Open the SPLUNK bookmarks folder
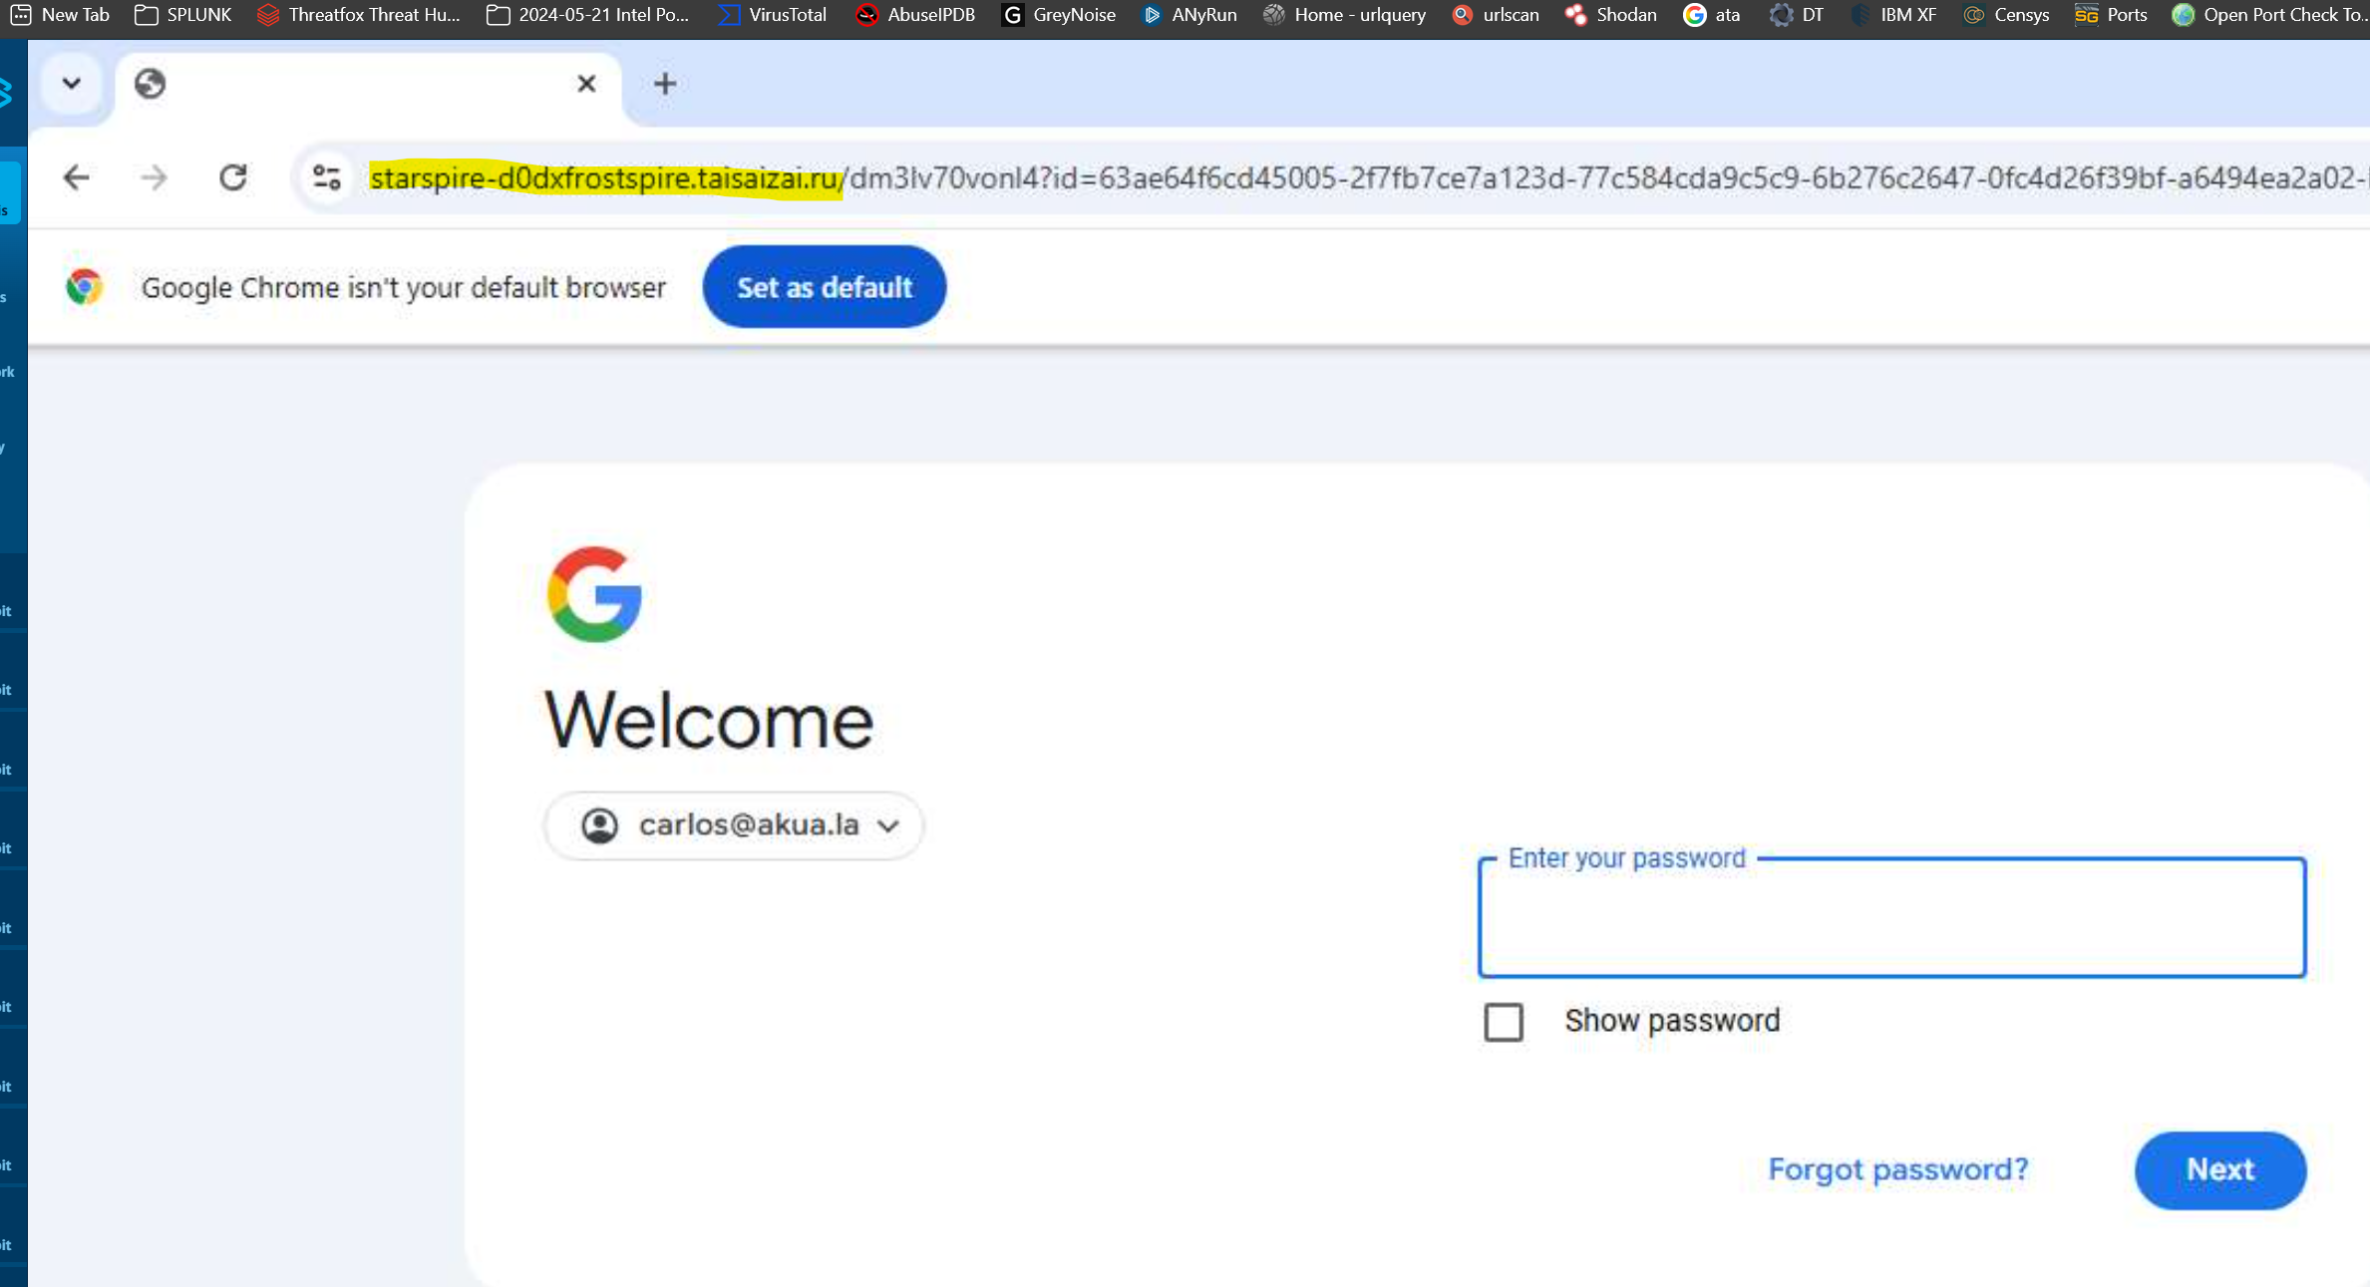This screenshot has height=1287, width=2370. pyautogui.click(x=183, y=15)
